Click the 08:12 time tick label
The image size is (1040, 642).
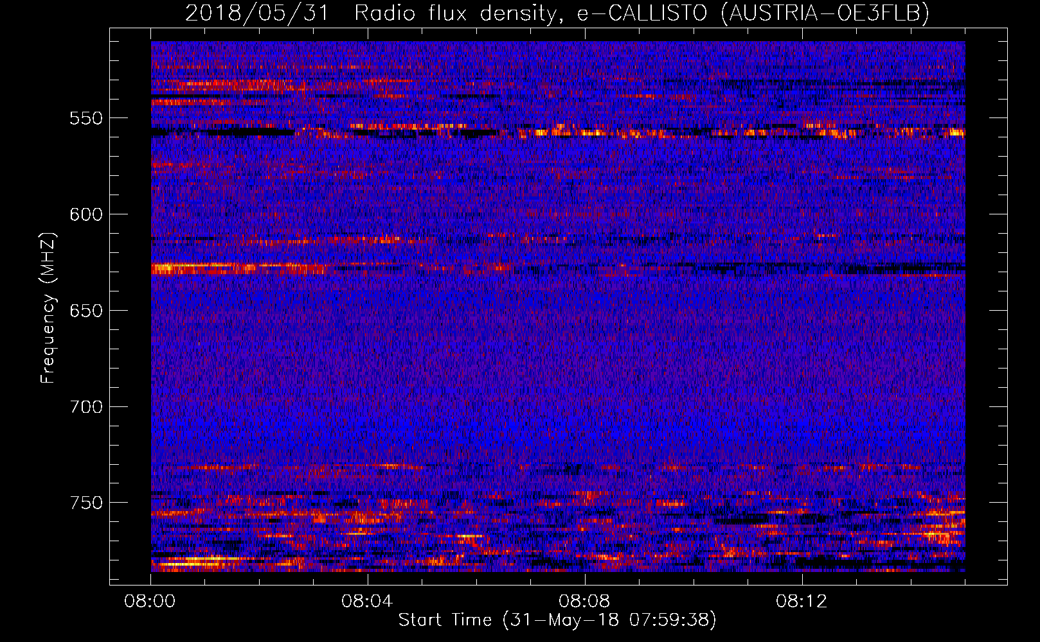coord(802,602)
